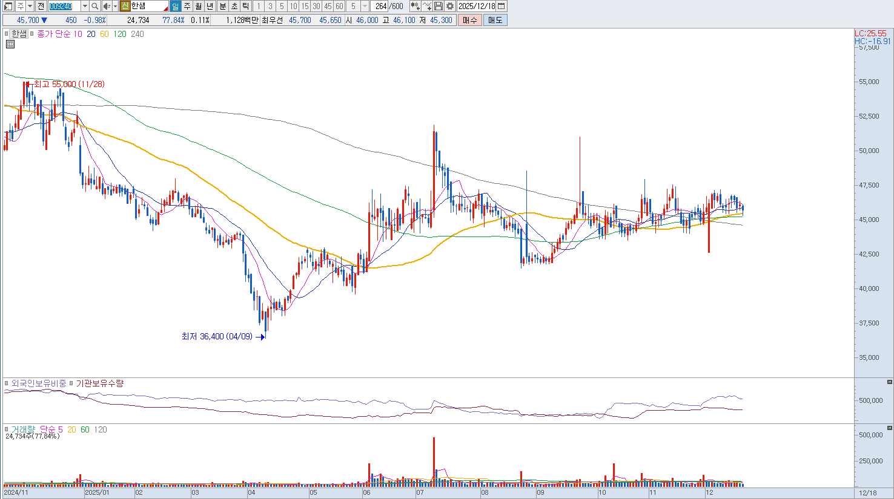Viewport: 894px width, 499px height.
Task: Click the line drawing tool icon
Action: [x=427, y=6]
